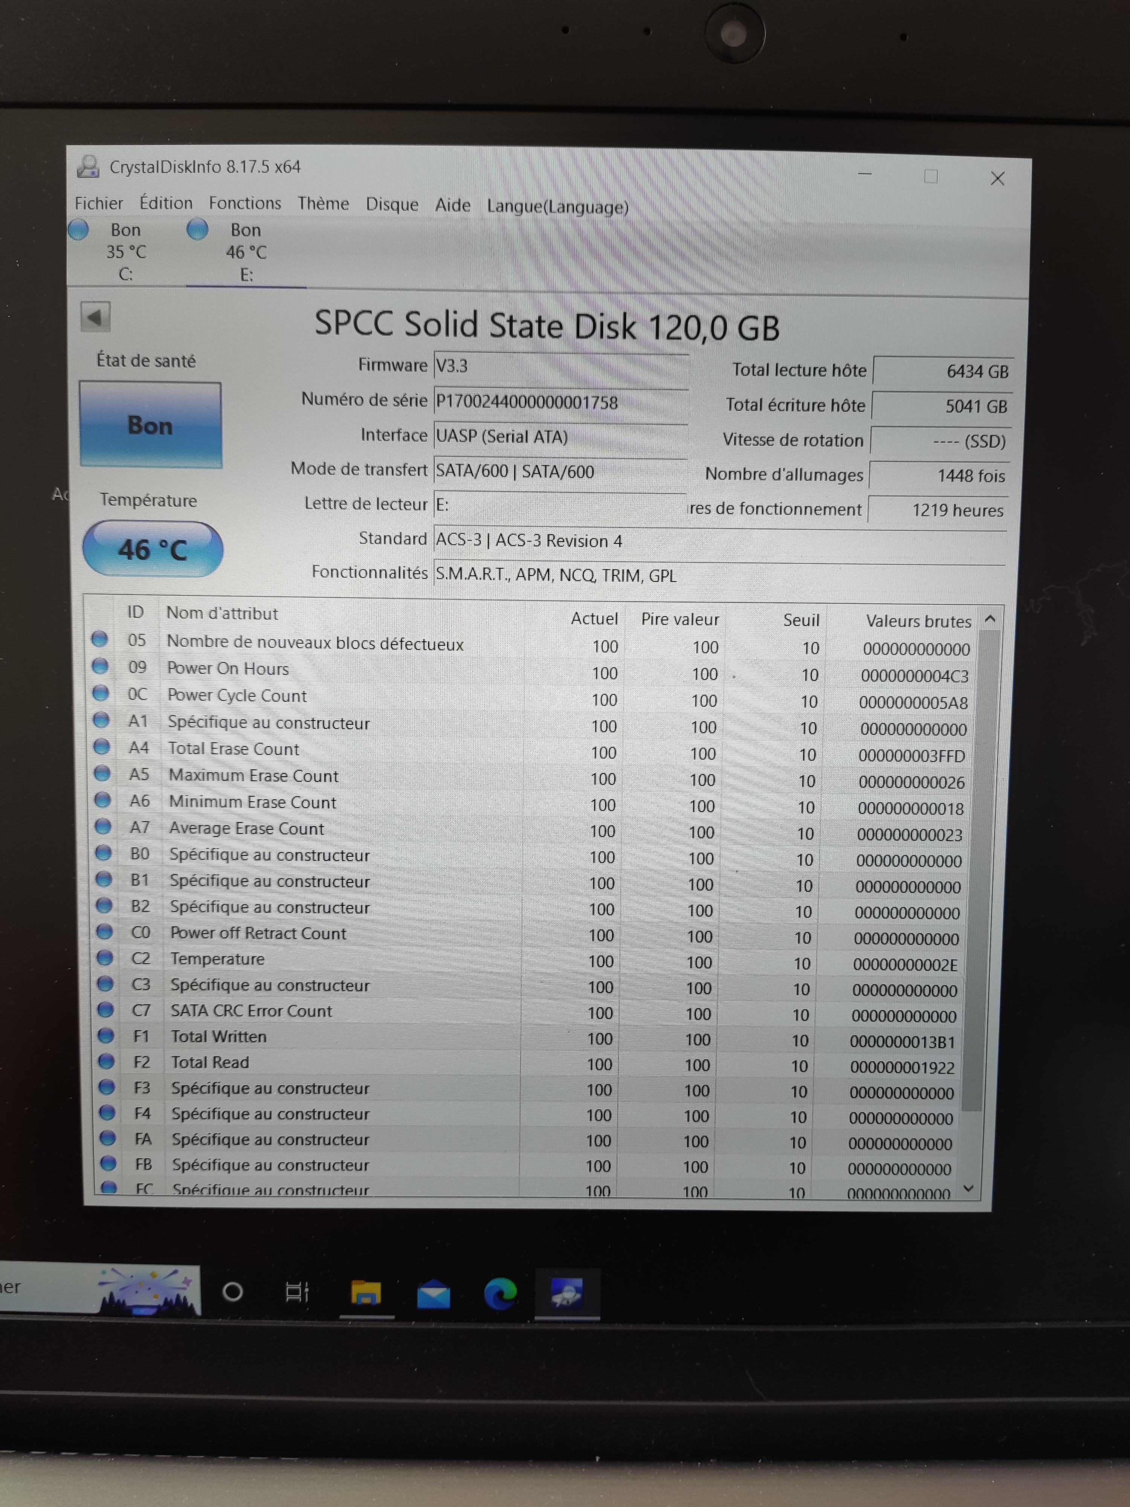Click status circle of attribute FA row
Viewport: 1130px width, 1507px height.
pos(108,1138)
